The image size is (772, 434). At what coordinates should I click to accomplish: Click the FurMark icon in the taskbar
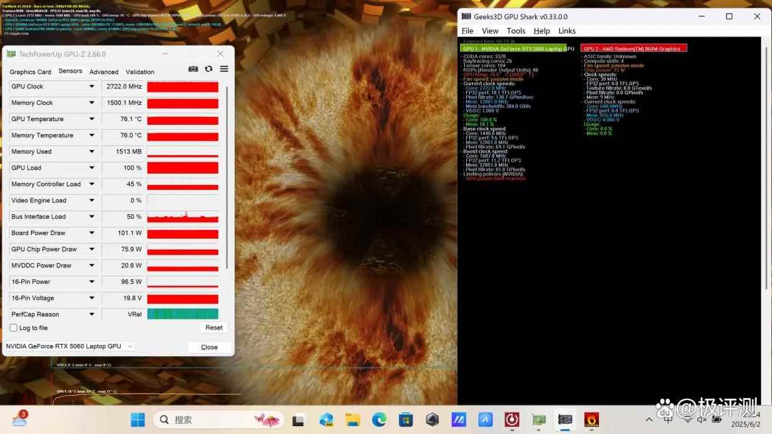[x=591, y=420]
